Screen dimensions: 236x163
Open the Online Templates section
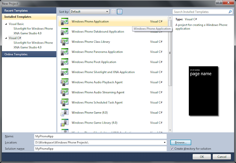click(x=29, y=54)
